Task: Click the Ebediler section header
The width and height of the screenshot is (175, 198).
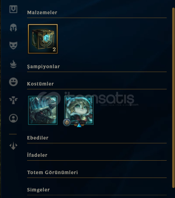Action: point(38,138)
